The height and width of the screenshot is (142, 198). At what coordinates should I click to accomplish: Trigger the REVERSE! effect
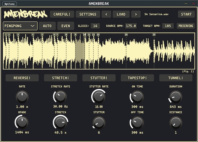coord(22,78)
